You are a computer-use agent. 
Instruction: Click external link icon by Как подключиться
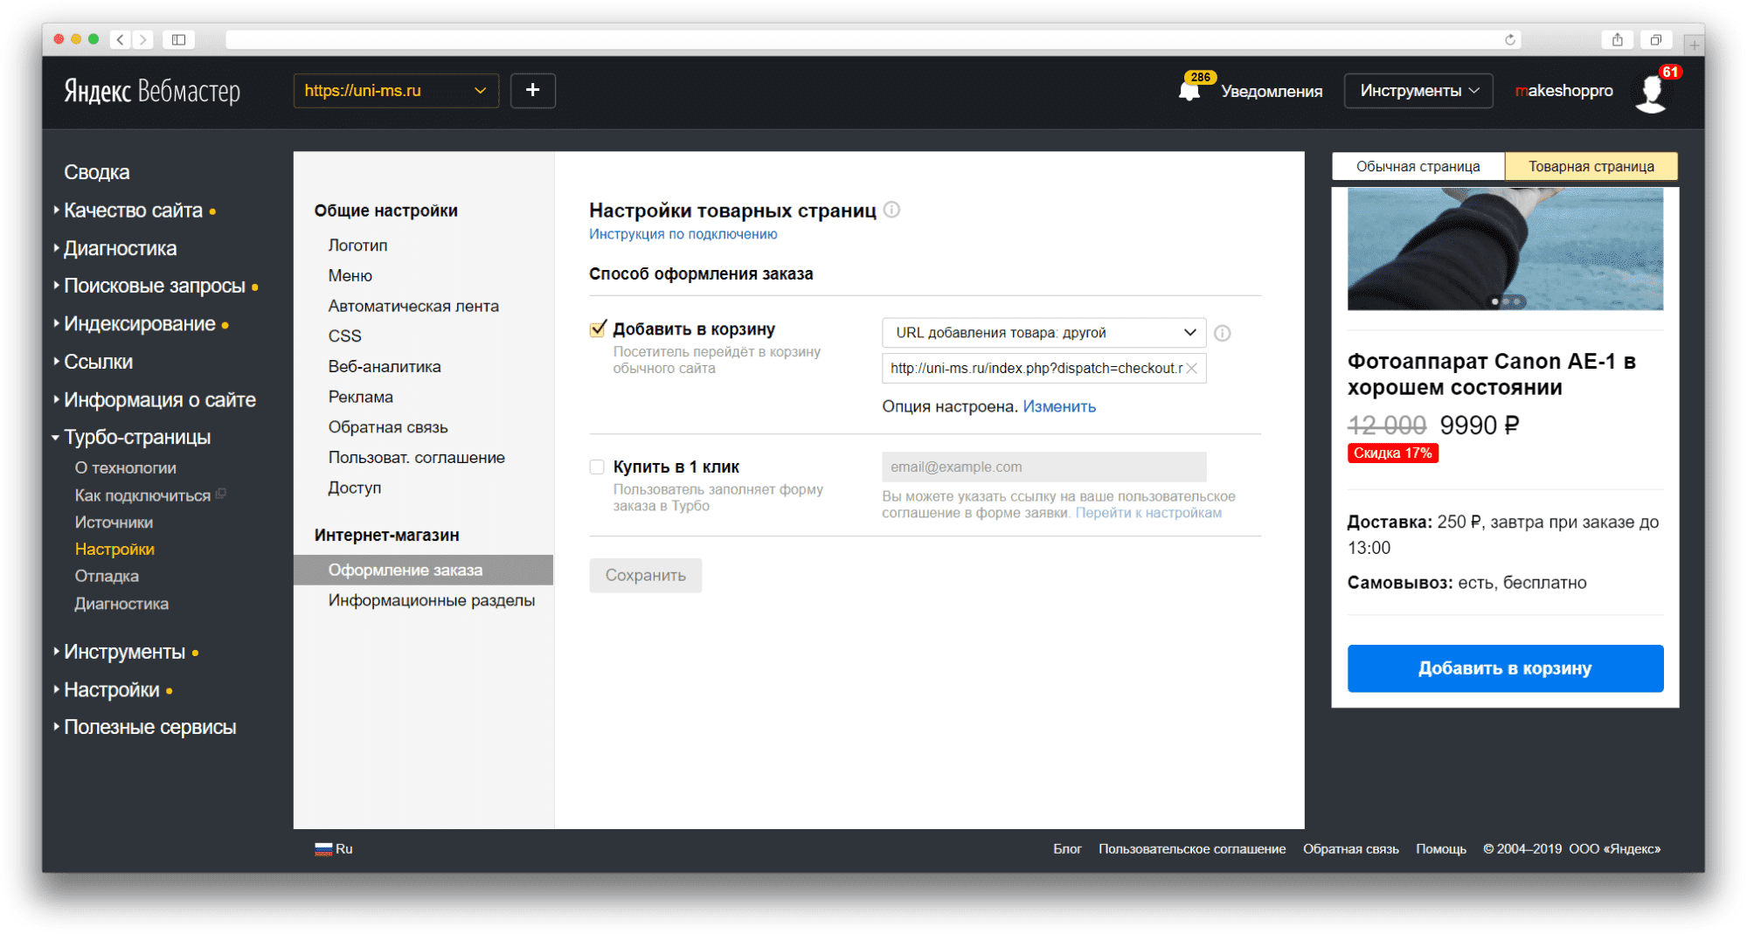click(x=221, y=495)
